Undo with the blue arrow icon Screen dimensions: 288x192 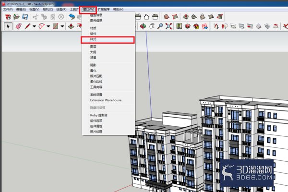coord(72,17)
